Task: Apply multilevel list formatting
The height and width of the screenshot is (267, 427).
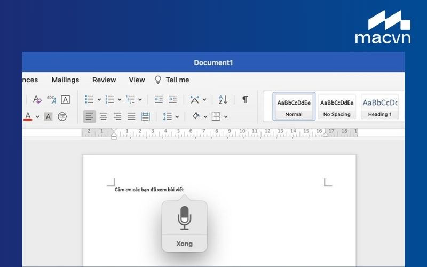Action: (130, 99)
